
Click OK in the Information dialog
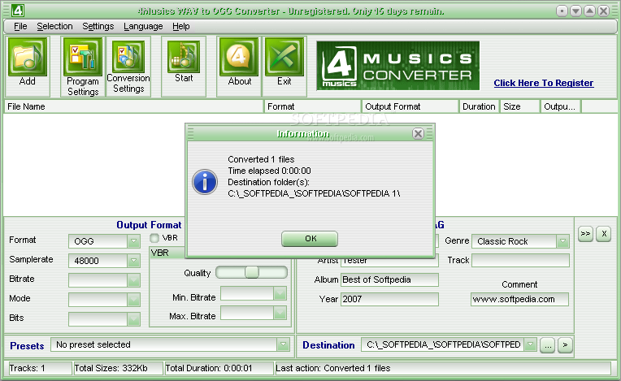pos(310,239)
